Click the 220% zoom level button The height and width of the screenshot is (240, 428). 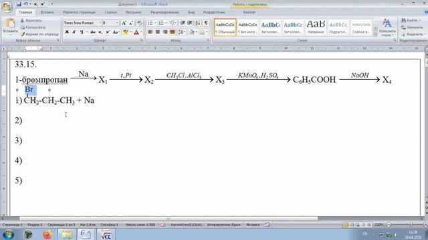[x=379, y=225]
